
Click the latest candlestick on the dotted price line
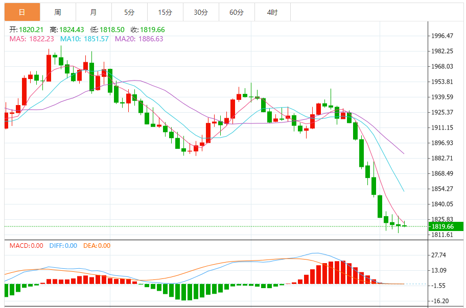[x=405, y=226]
